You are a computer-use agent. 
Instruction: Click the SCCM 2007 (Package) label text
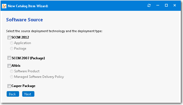point(28,58)
